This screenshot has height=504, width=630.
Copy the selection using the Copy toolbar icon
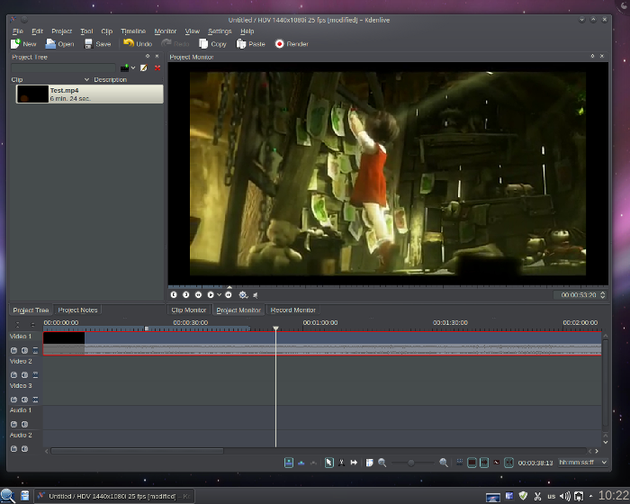click(203, 44)
